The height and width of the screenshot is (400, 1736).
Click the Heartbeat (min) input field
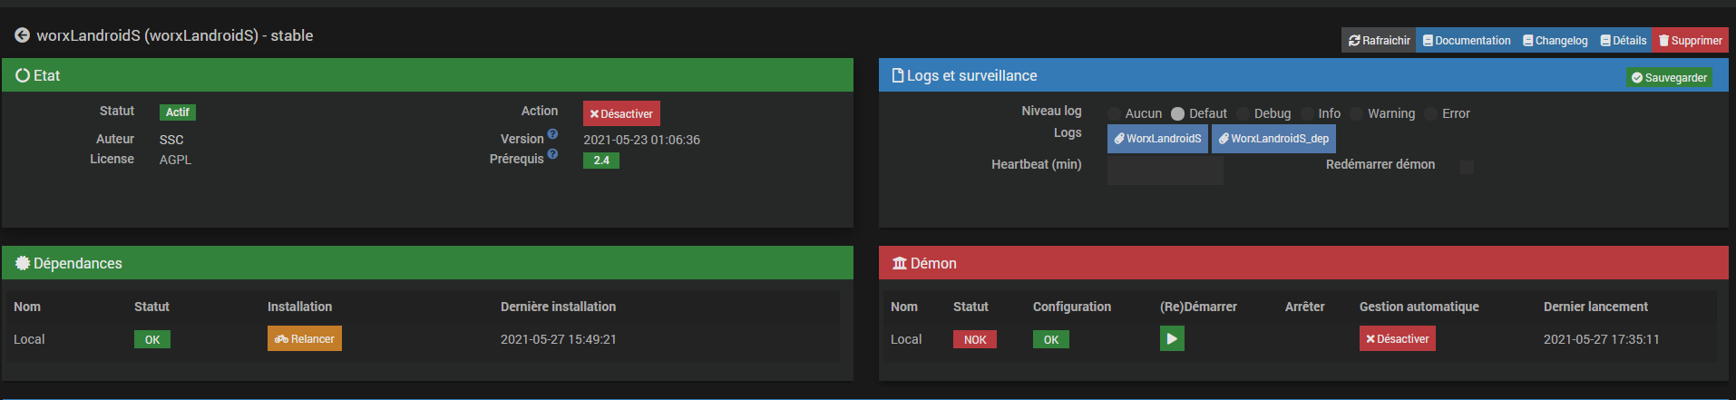click(x=1165, y=170)
